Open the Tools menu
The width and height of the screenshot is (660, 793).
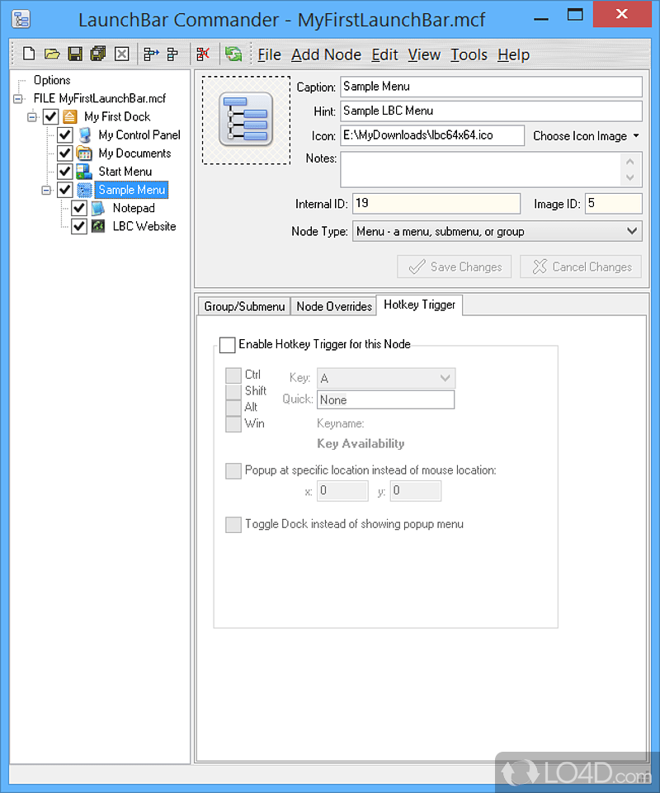469,54
